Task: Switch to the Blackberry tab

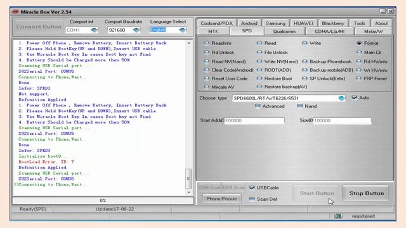Action: [x=333, y=23]
